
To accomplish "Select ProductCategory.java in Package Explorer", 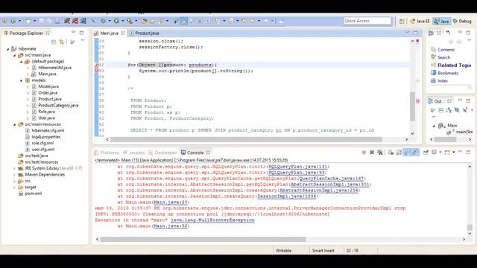I will pyautogui.click(x=58, y=106).
